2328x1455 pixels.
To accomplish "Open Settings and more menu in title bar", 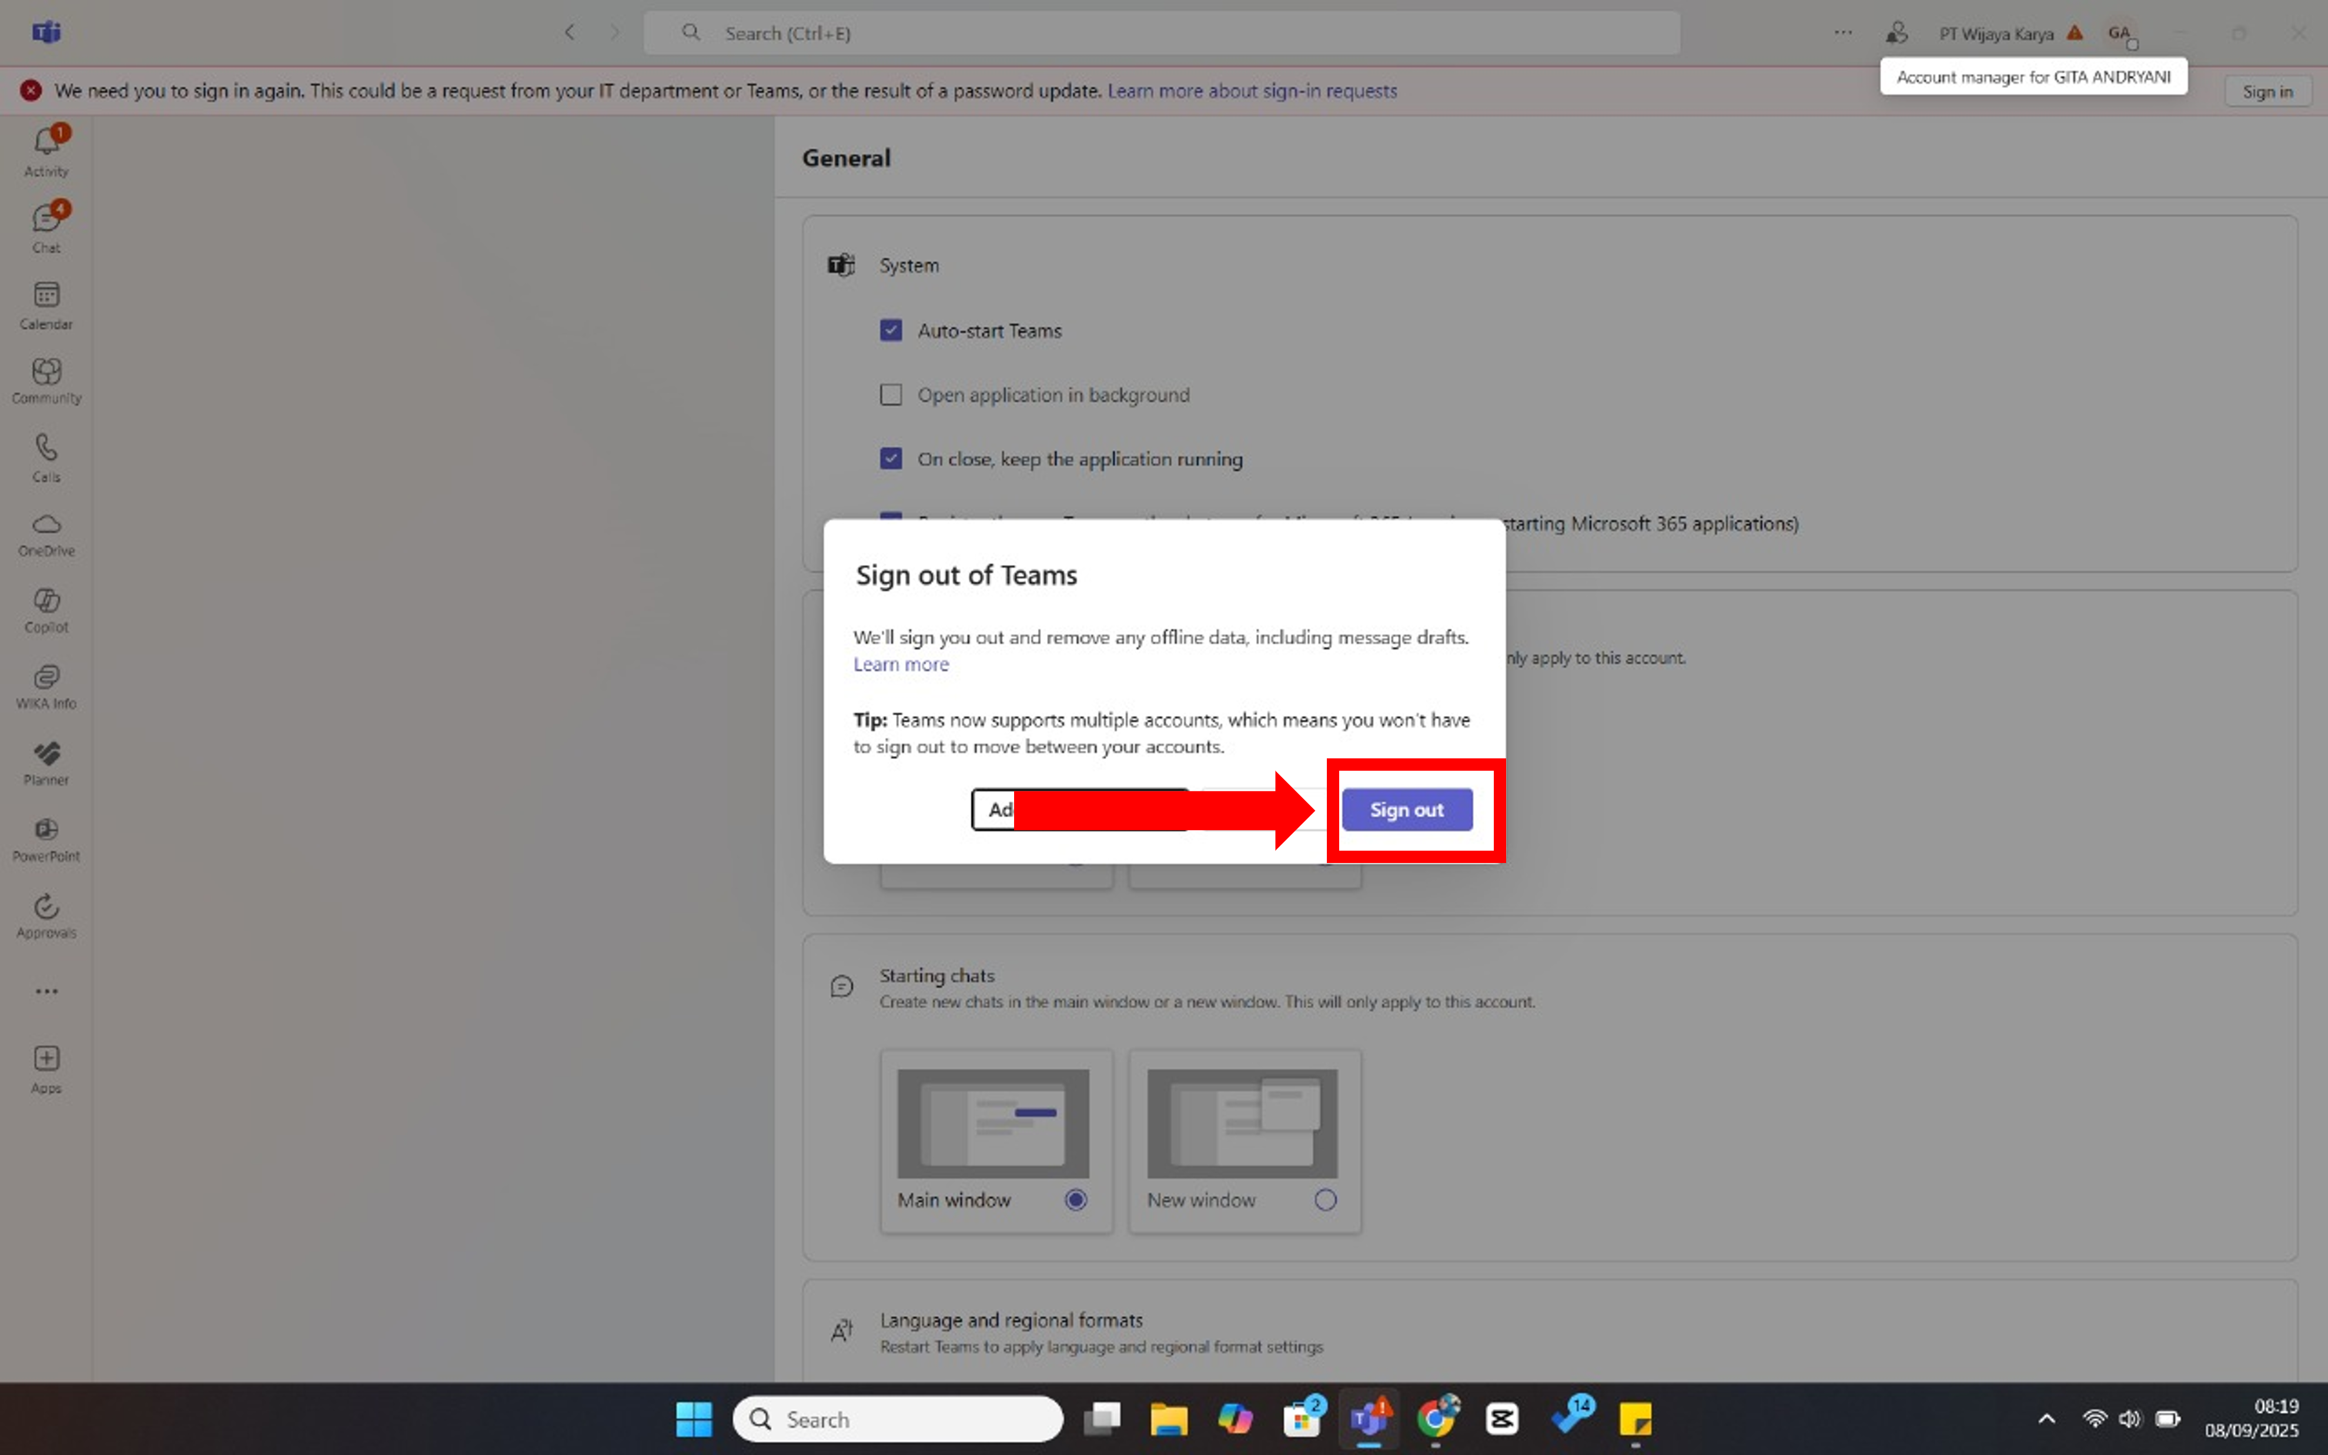I will point(1842,33).
